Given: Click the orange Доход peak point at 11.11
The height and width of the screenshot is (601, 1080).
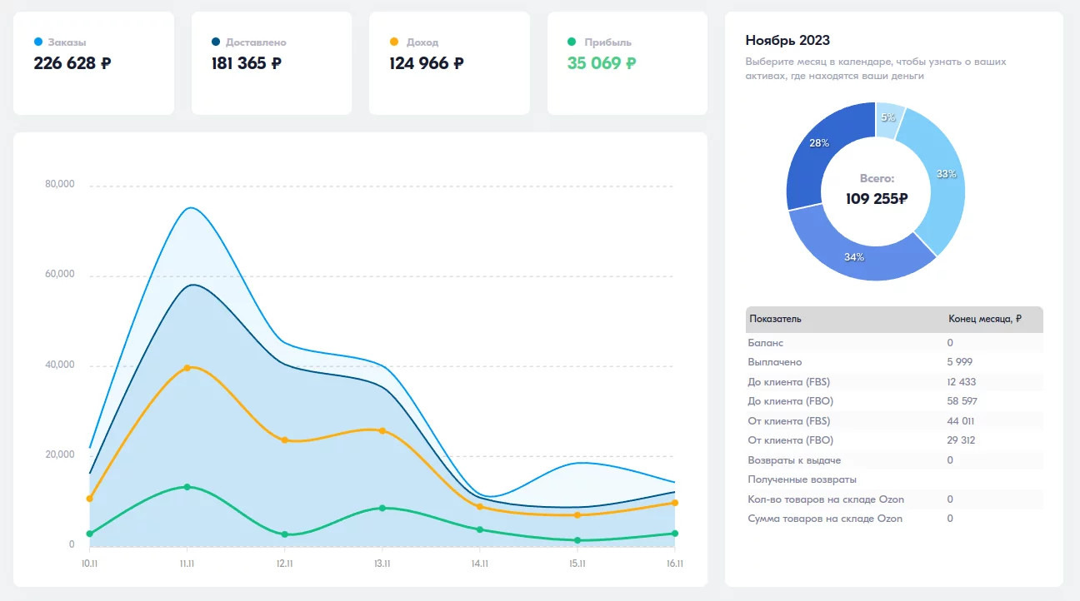Looking at the screenshot, I should (187, 368).
